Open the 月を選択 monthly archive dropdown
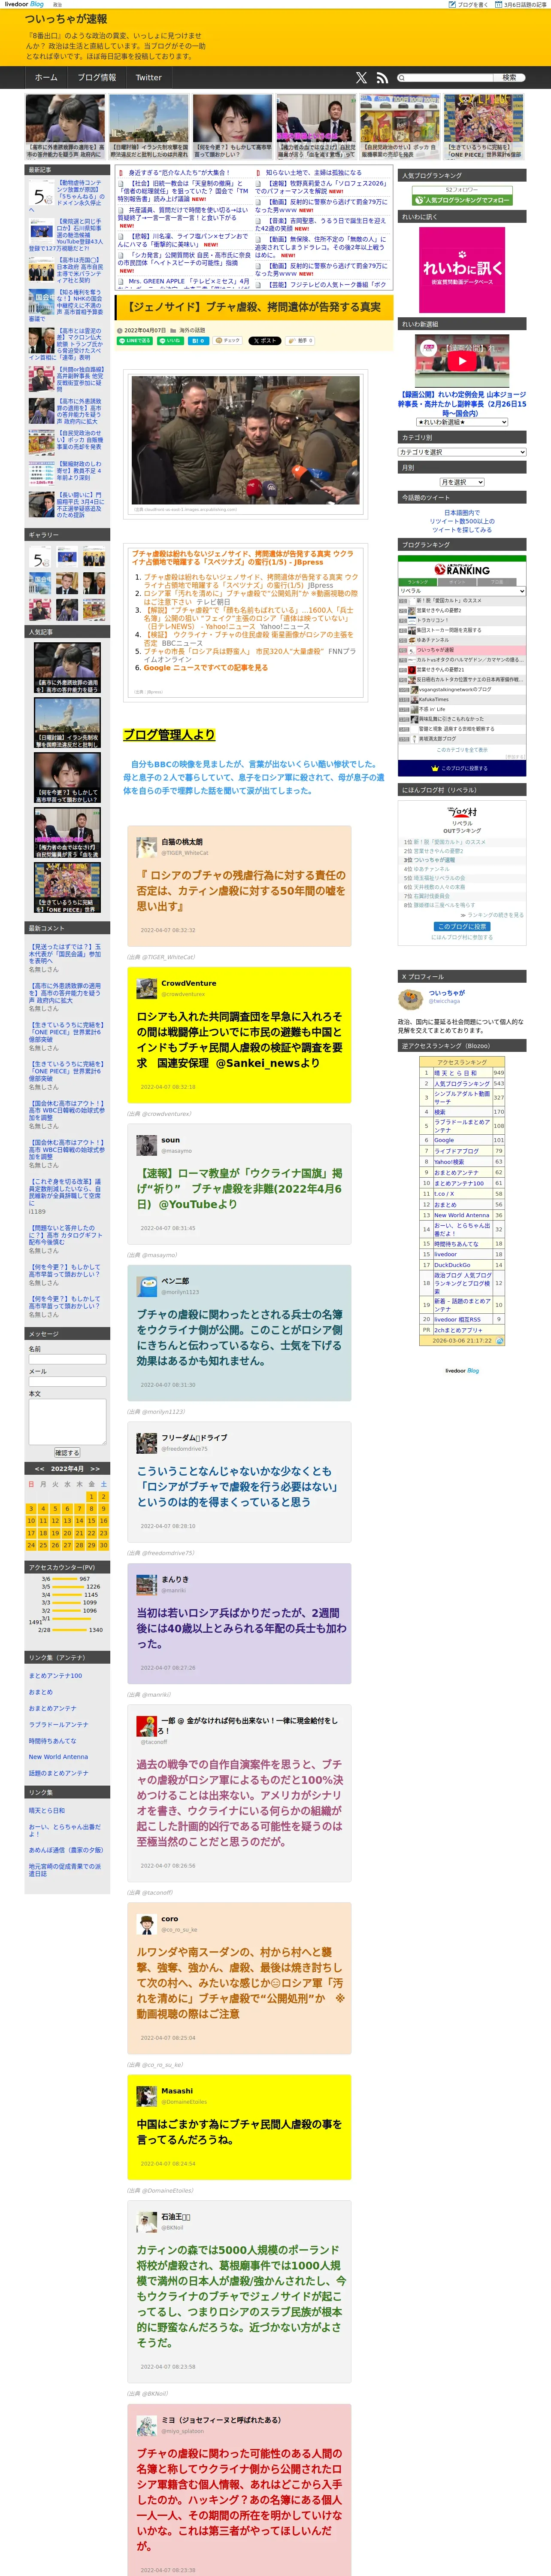551x2576 pixels. (x=462, y=482)
